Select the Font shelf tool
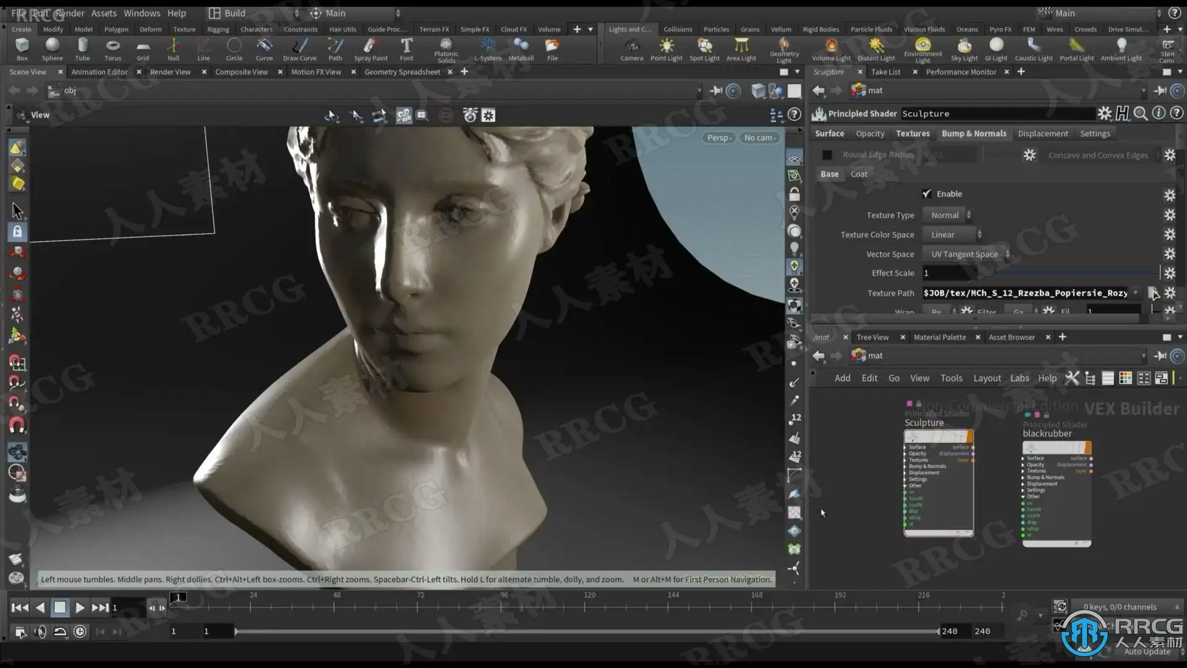1187x668 pixels. tap(406, 49)
